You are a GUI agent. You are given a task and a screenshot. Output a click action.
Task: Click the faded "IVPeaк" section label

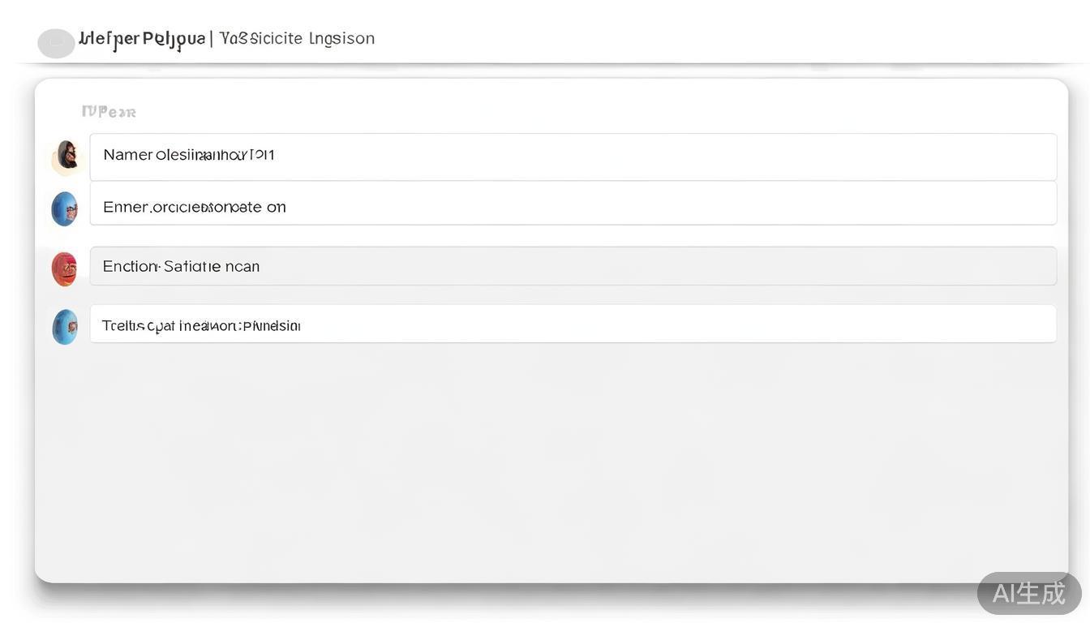click(x=109, y=112)
